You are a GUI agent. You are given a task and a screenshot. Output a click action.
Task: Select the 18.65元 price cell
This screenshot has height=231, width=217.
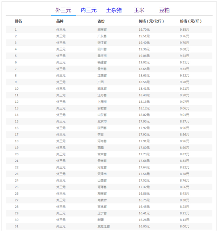(x=144, y=69)
